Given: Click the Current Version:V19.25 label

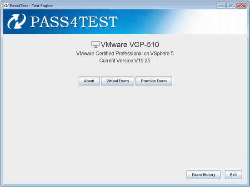Looking at the screenshot, I should click(125, 61).
